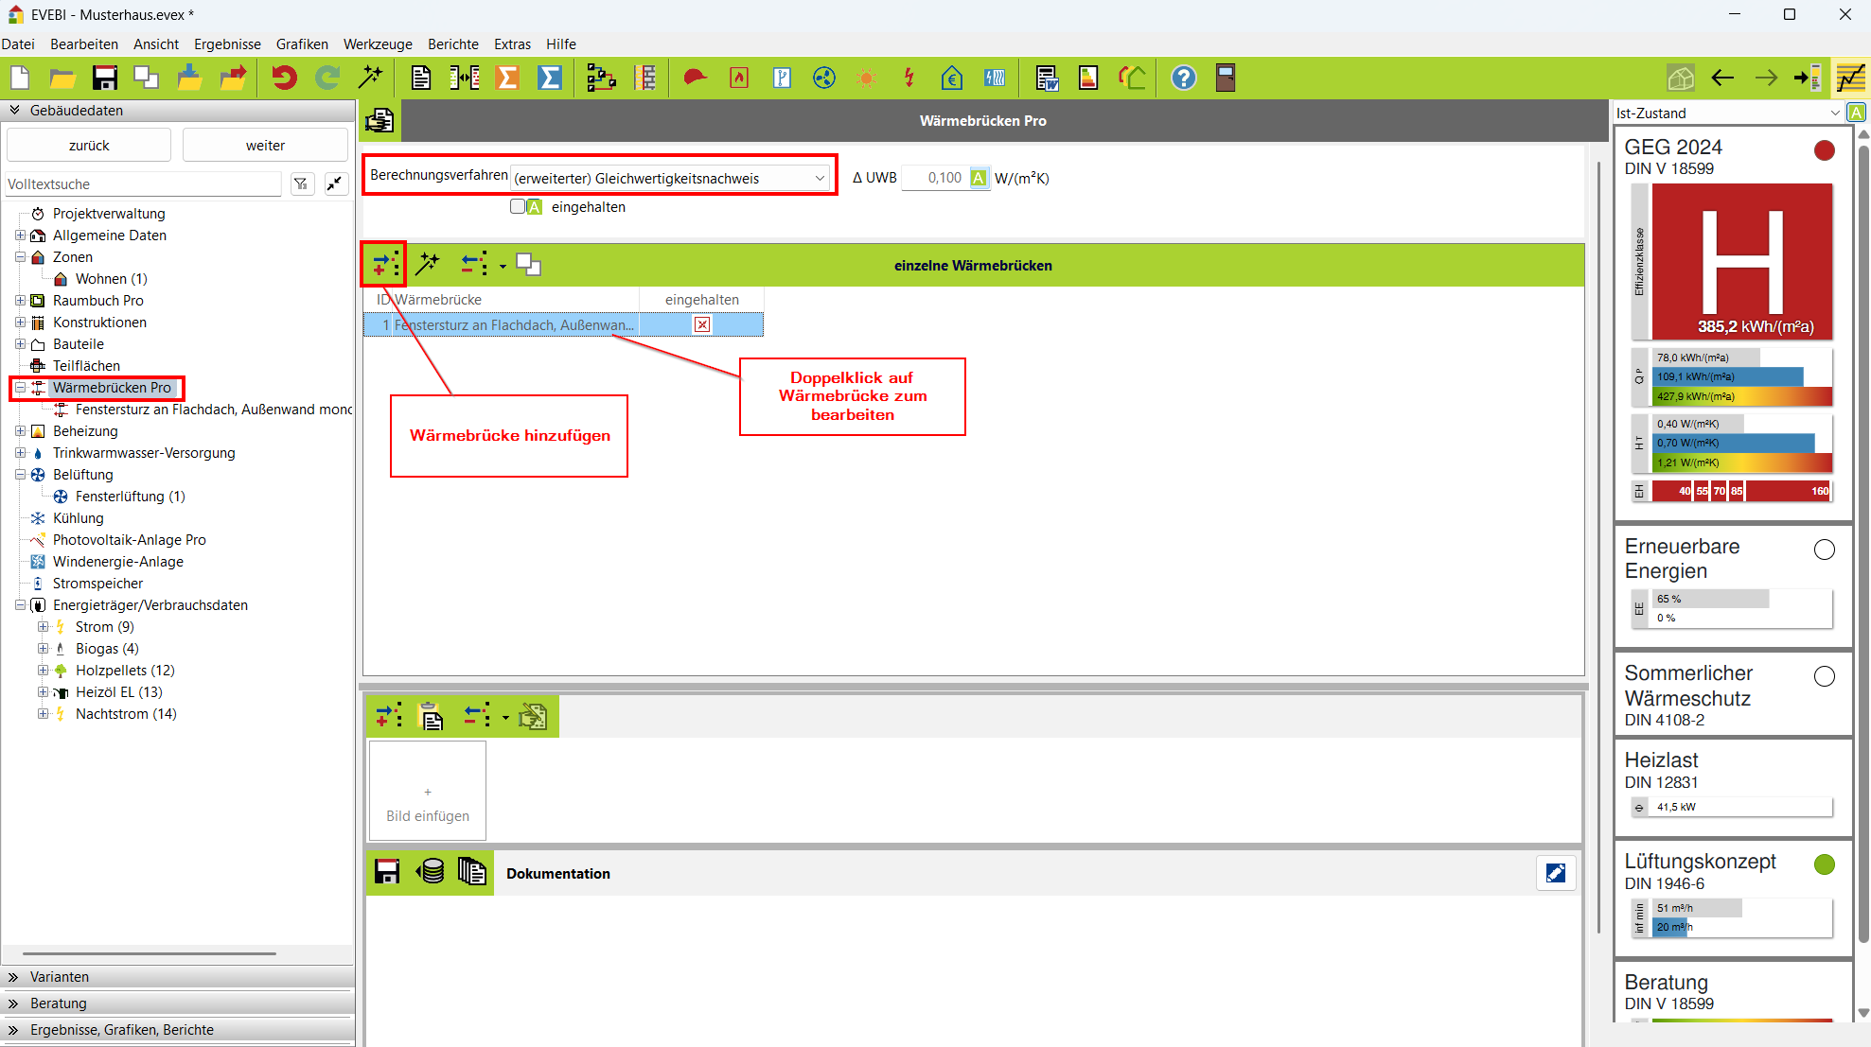Expand the Beheizung tree node
The width and height of the screenshot is (1871, 1047).
point(21,431)
